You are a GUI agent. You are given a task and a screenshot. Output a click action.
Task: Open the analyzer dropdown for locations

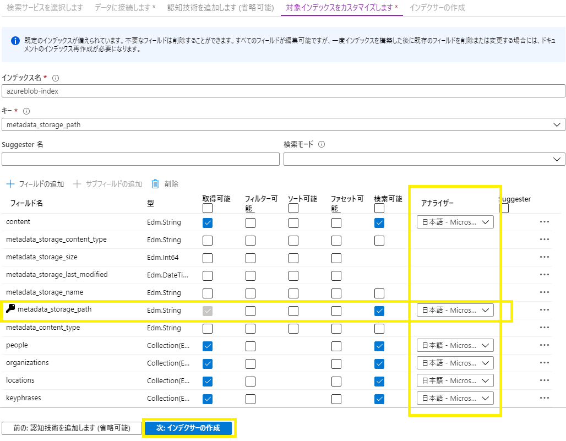coord(455,381)
